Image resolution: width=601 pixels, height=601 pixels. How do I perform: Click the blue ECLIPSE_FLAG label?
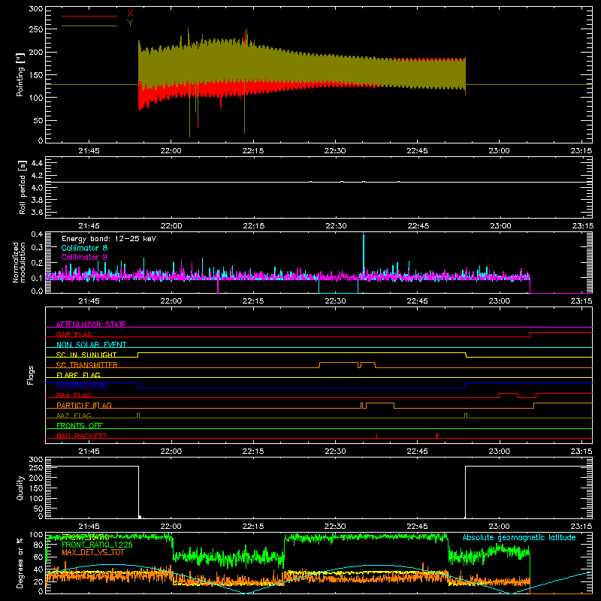pyautogui.click(x=82, y=385)
